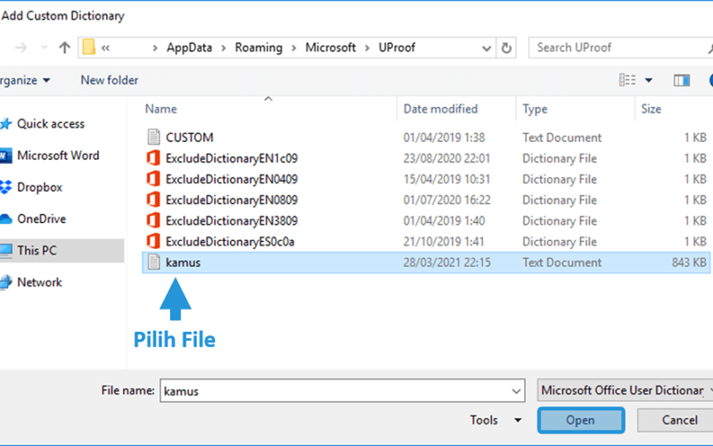
Task: Expand the address bar history dropdown
Action: [486, 48]
